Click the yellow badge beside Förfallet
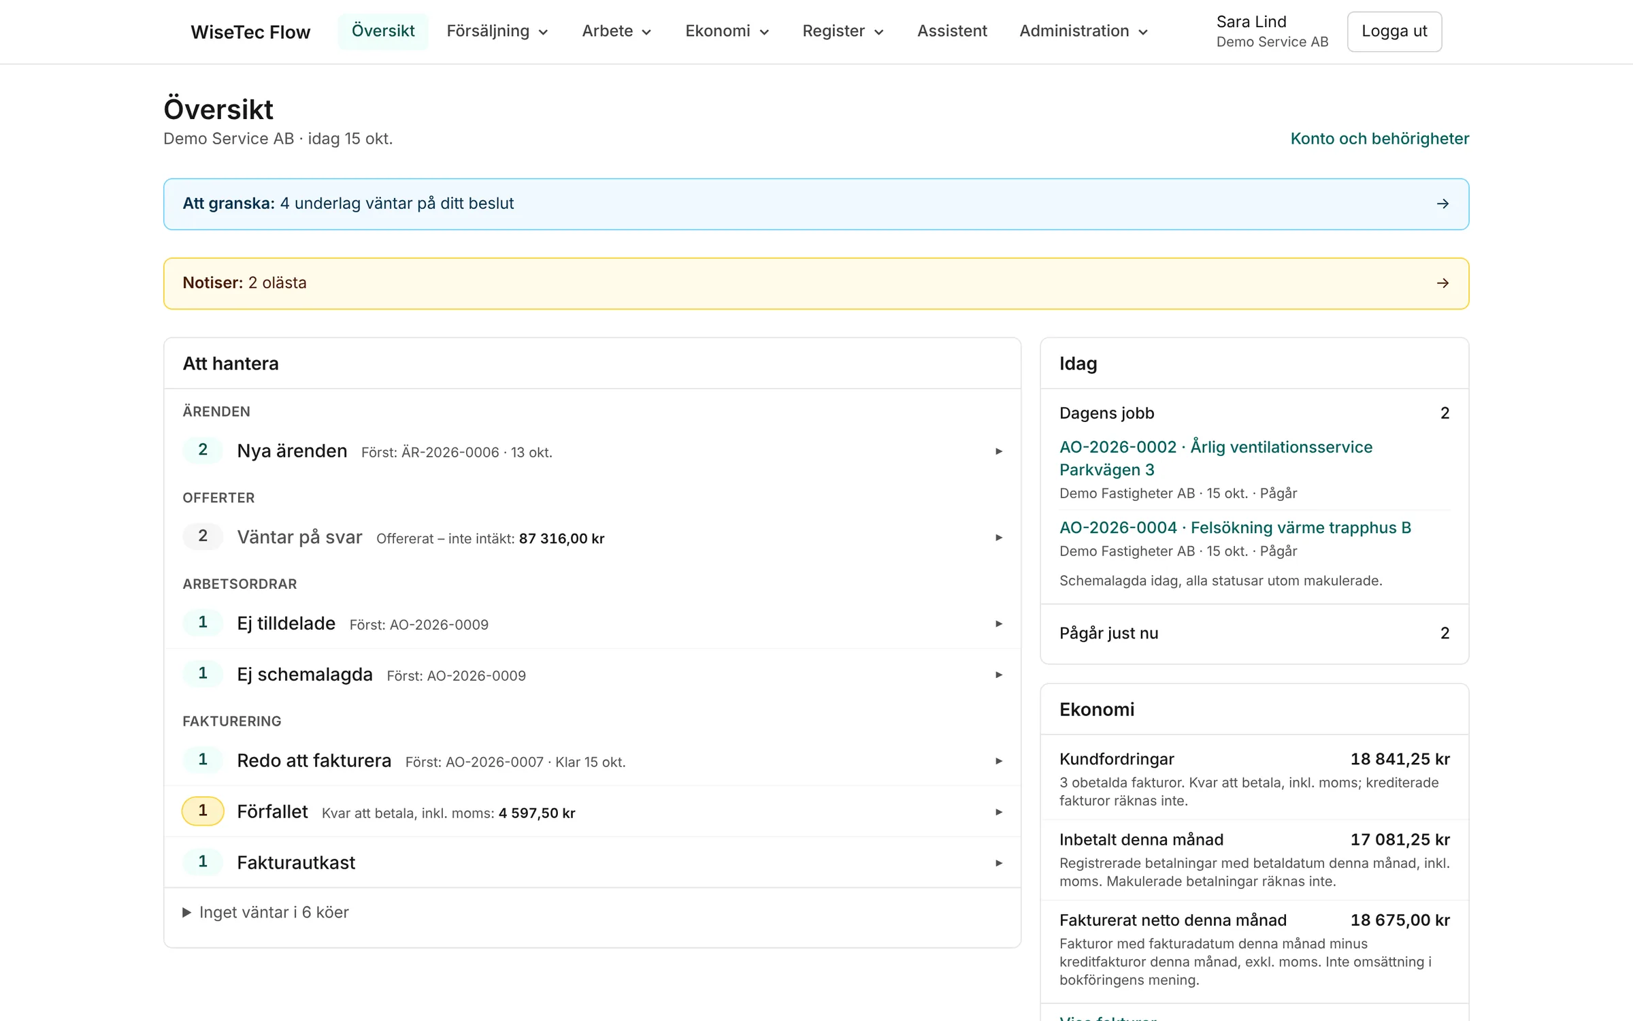1633x1021 pixels. click(203, 811)
